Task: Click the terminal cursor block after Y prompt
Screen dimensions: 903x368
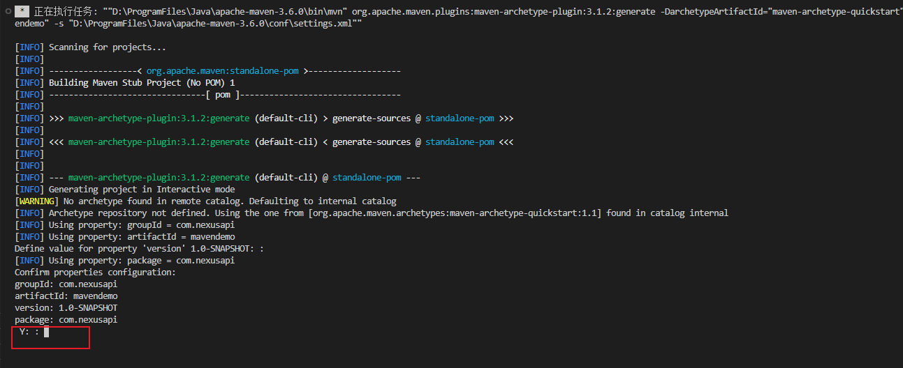Action: [x=46, y=332]
